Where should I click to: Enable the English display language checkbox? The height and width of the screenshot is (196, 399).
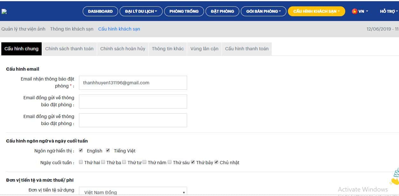(x=81, y=150)
